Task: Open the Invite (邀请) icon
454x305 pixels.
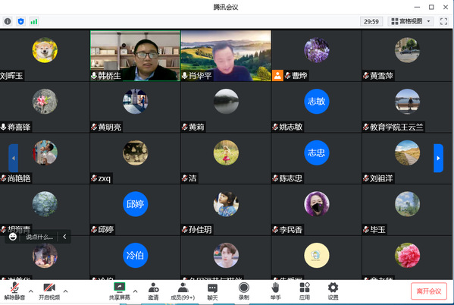Action: (x=153, y=291)
